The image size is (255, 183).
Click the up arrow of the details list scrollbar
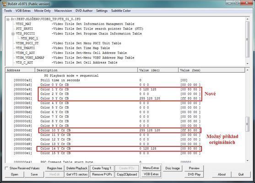pos(247,70)
